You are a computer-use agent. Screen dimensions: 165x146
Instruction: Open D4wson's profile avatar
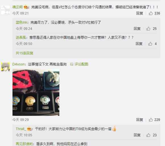click(5, 67)
